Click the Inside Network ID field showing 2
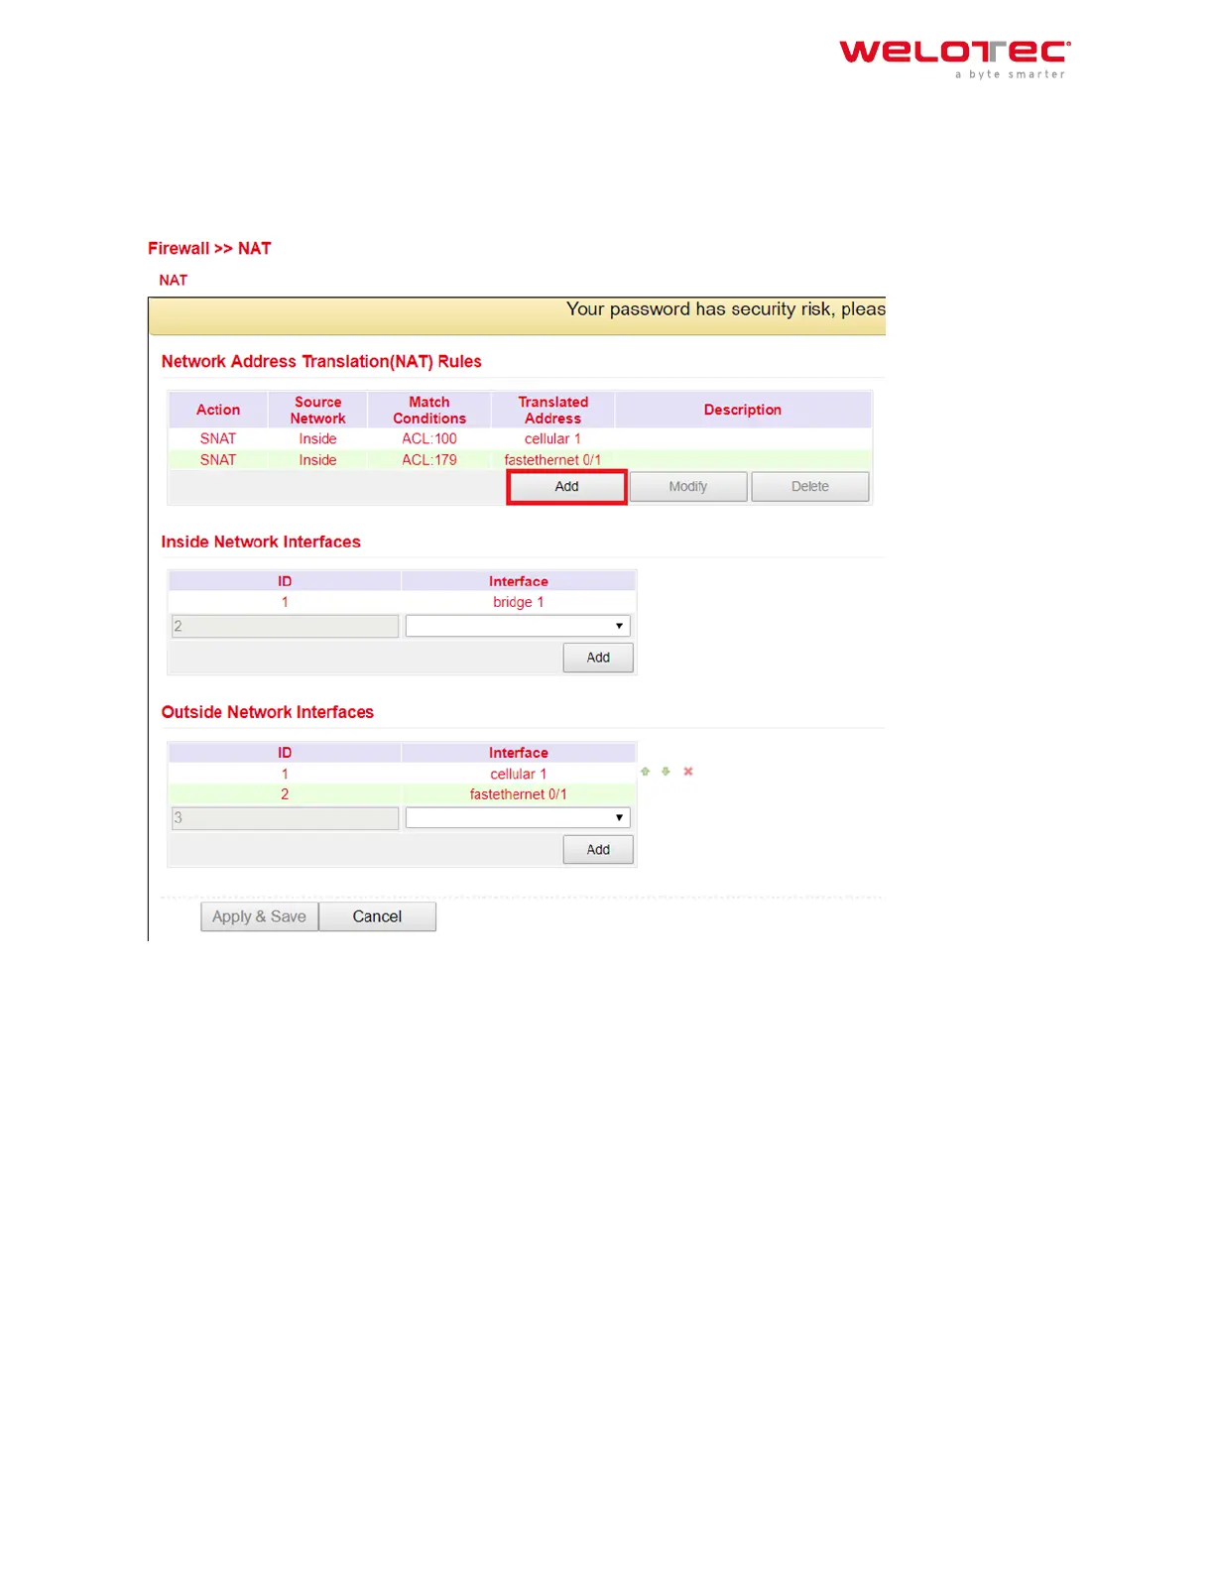The height and width of the screenshot is (1571, 1214). 285,626
